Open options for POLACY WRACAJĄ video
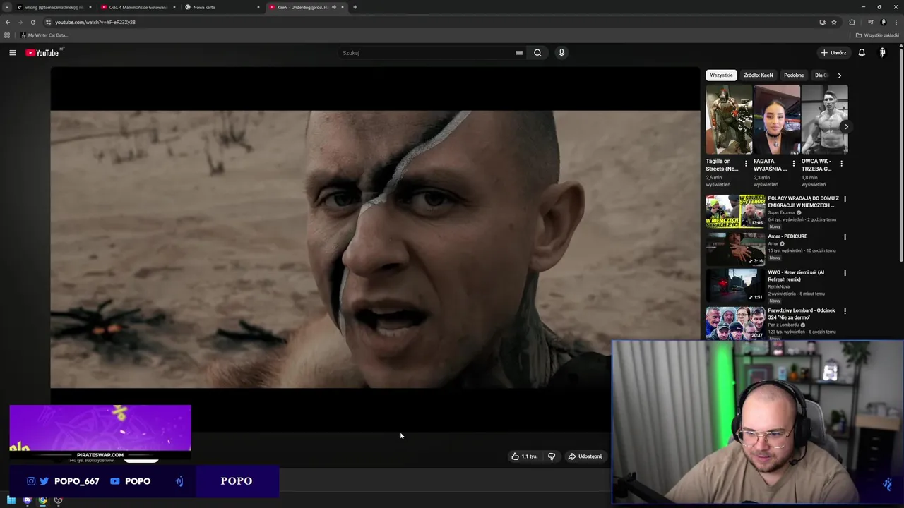Image resolution: width=904 pixels, height=508 pixels. coord(845,199)
